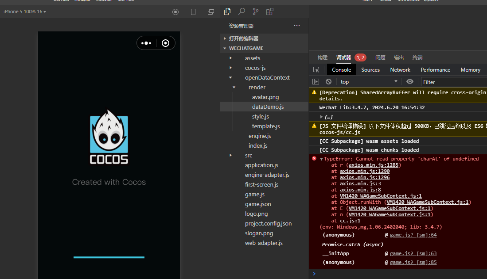Image resolution: width=487 pixels, height=279 pixels.
Task: Select the Performance devtools tab
Action: [x=436, y=70]
